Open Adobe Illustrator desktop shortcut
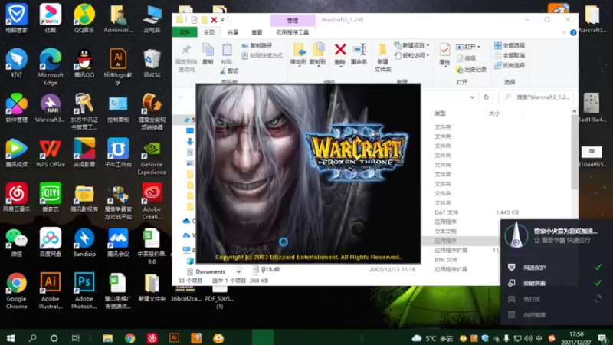This screenshot has width=613, height=345. click(51, 291)
